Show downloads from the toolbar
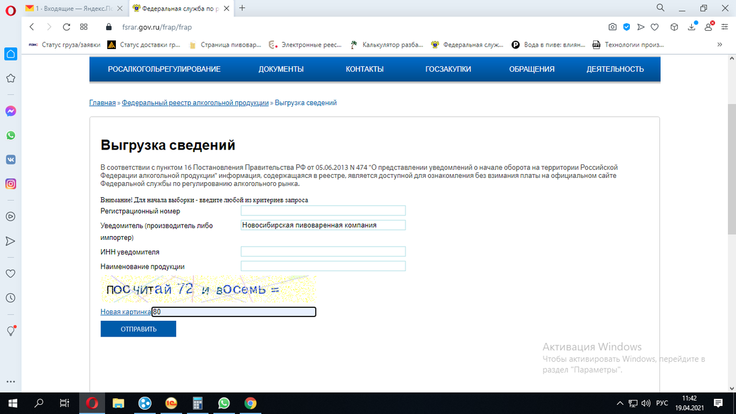 pyautogui.click(x=691, y=26)
